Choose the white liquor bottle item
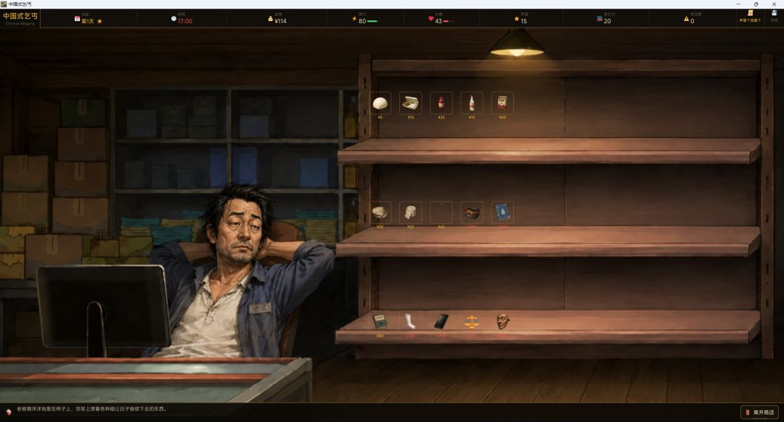The image size is (784, 422). pyautogui.click(x=472, y=103)
